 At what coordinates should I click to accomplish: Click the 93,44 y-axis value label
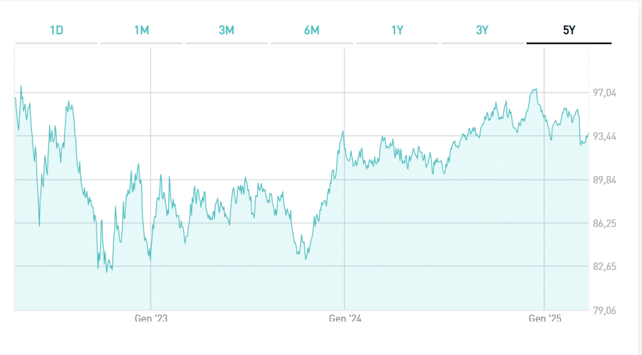pyautogui.click(x=605, y=136)
